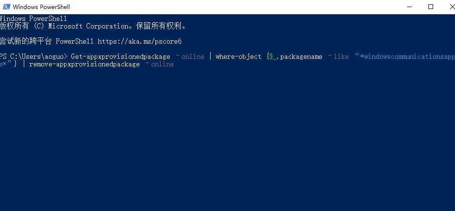
Task: Click the Get-appxprovisionedpackage command
Action: click(x=120, y=56)
